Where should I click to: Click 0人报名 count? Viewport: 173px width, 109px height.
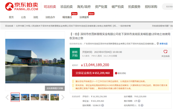pos(86,56)
